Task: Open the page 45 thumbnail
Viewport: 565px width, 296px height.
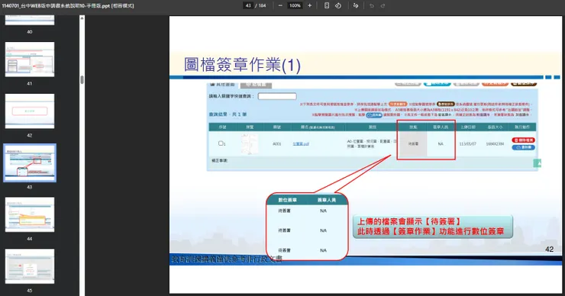Action: point(30,266)
